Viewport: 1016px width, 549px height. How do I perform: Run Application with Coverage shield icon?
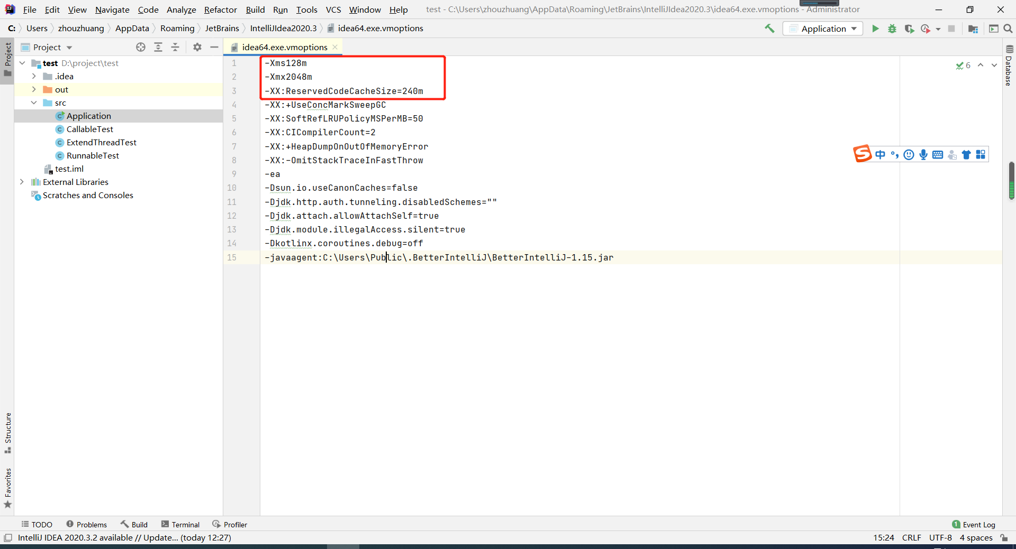pos(910,29)
